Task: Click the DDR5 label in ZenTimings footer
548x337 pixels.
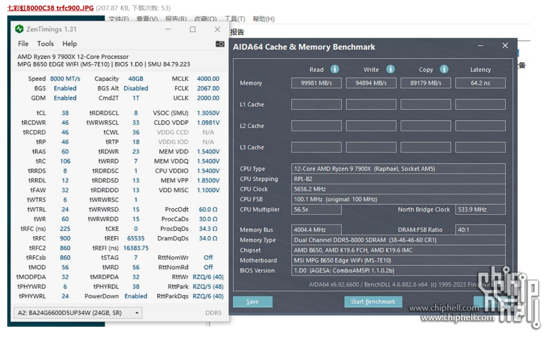Action: [x=213, y=312]
